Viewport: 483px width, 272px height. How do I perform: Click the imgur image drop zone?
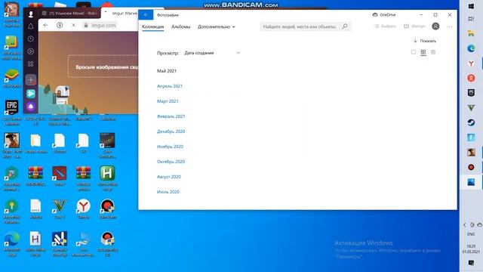103,66
